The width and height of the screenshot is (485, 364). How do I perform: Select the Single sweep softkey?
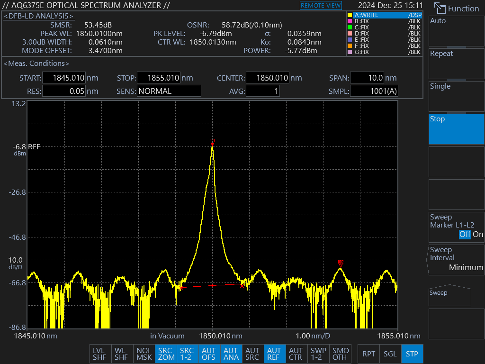coord(456,96)
